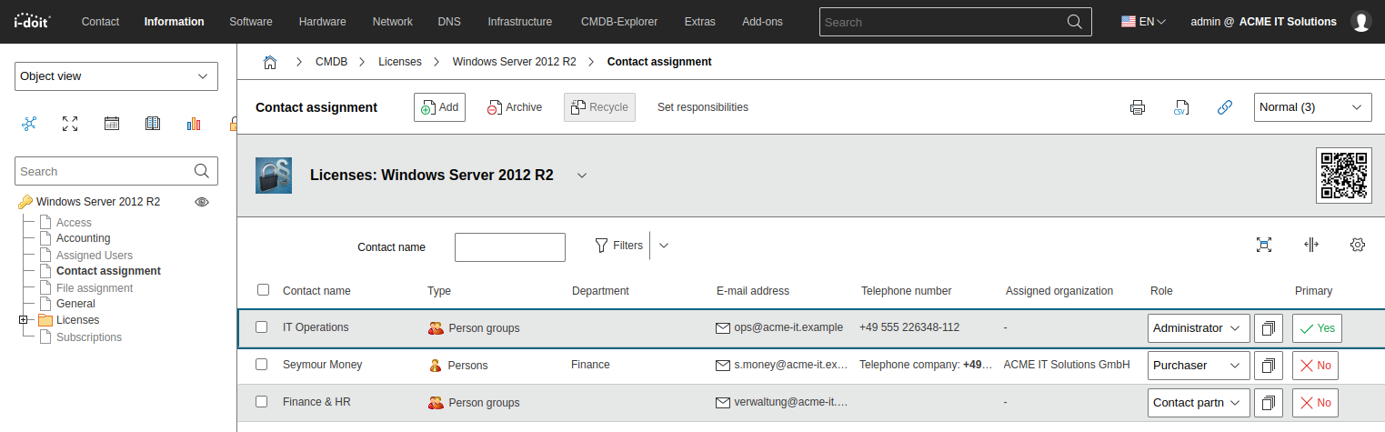Click copy icon in IT Operations row
The height and width of the screenshot is (432, 1385).
(x=1269, y=328)
